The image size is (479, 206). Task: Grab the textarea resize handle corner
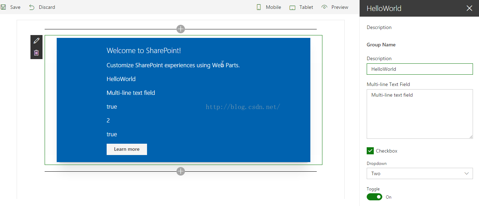tap(470, 136)
